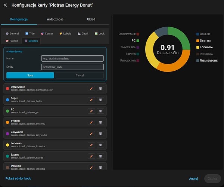Click the 'sensor.licznik_dzienny_bojler' entity text
Image resolution: width=224 pixels, height=187 pixels.
[27, 101]
